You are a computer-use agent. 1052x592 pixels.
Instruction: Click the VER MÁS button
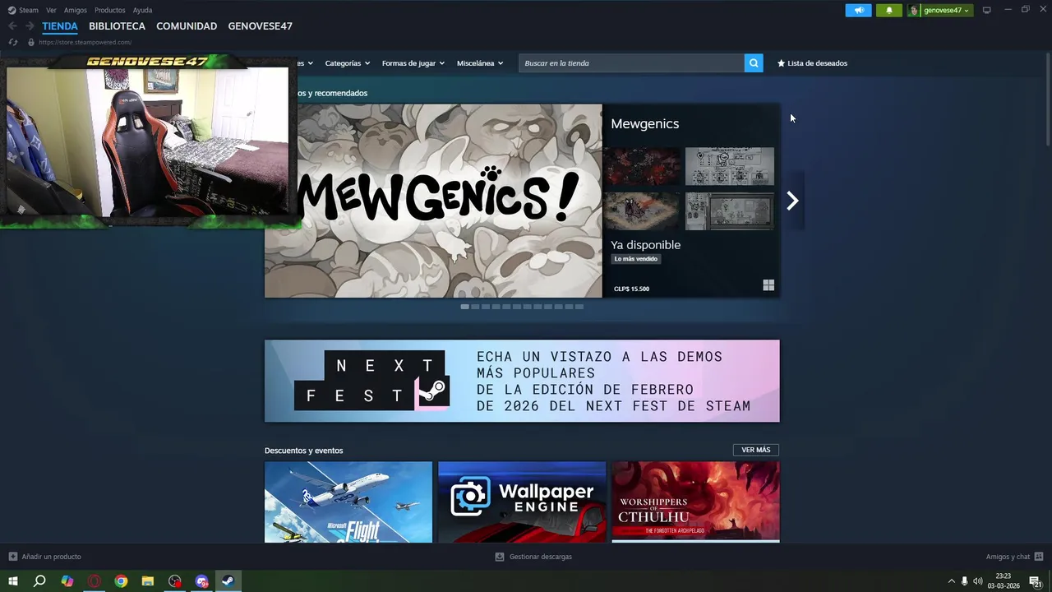[x=755, y=450]
